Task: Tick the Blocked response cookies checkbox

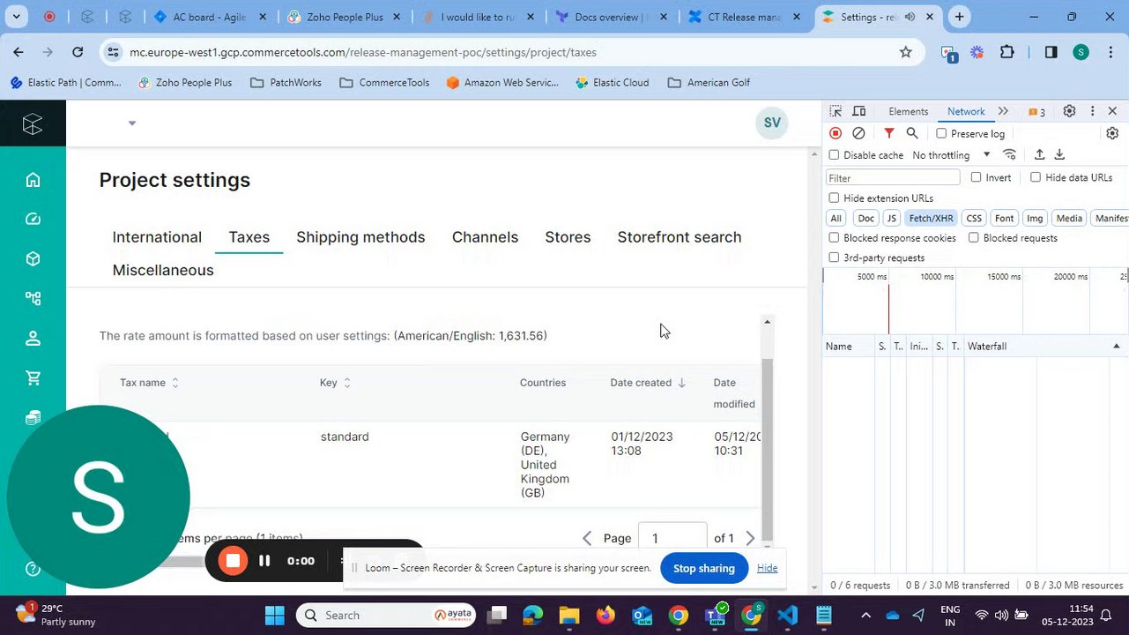Action: click(834, 238)
